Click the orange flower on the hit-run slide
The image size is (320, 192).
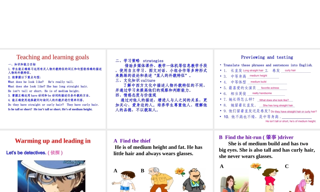(256, 166)
